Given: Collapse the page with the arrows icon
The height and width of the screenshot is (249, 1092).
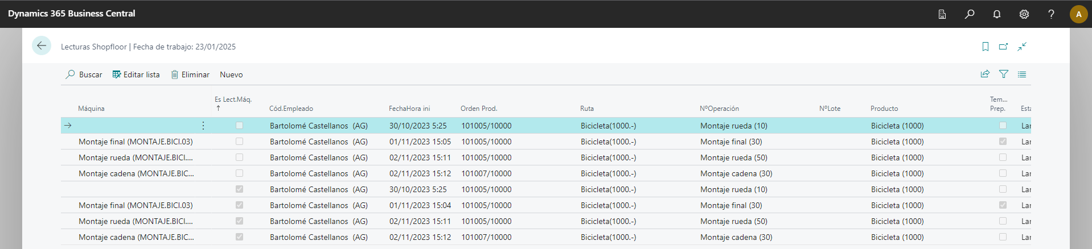Looking at the screenshot, I should (x=1022, y=47).
